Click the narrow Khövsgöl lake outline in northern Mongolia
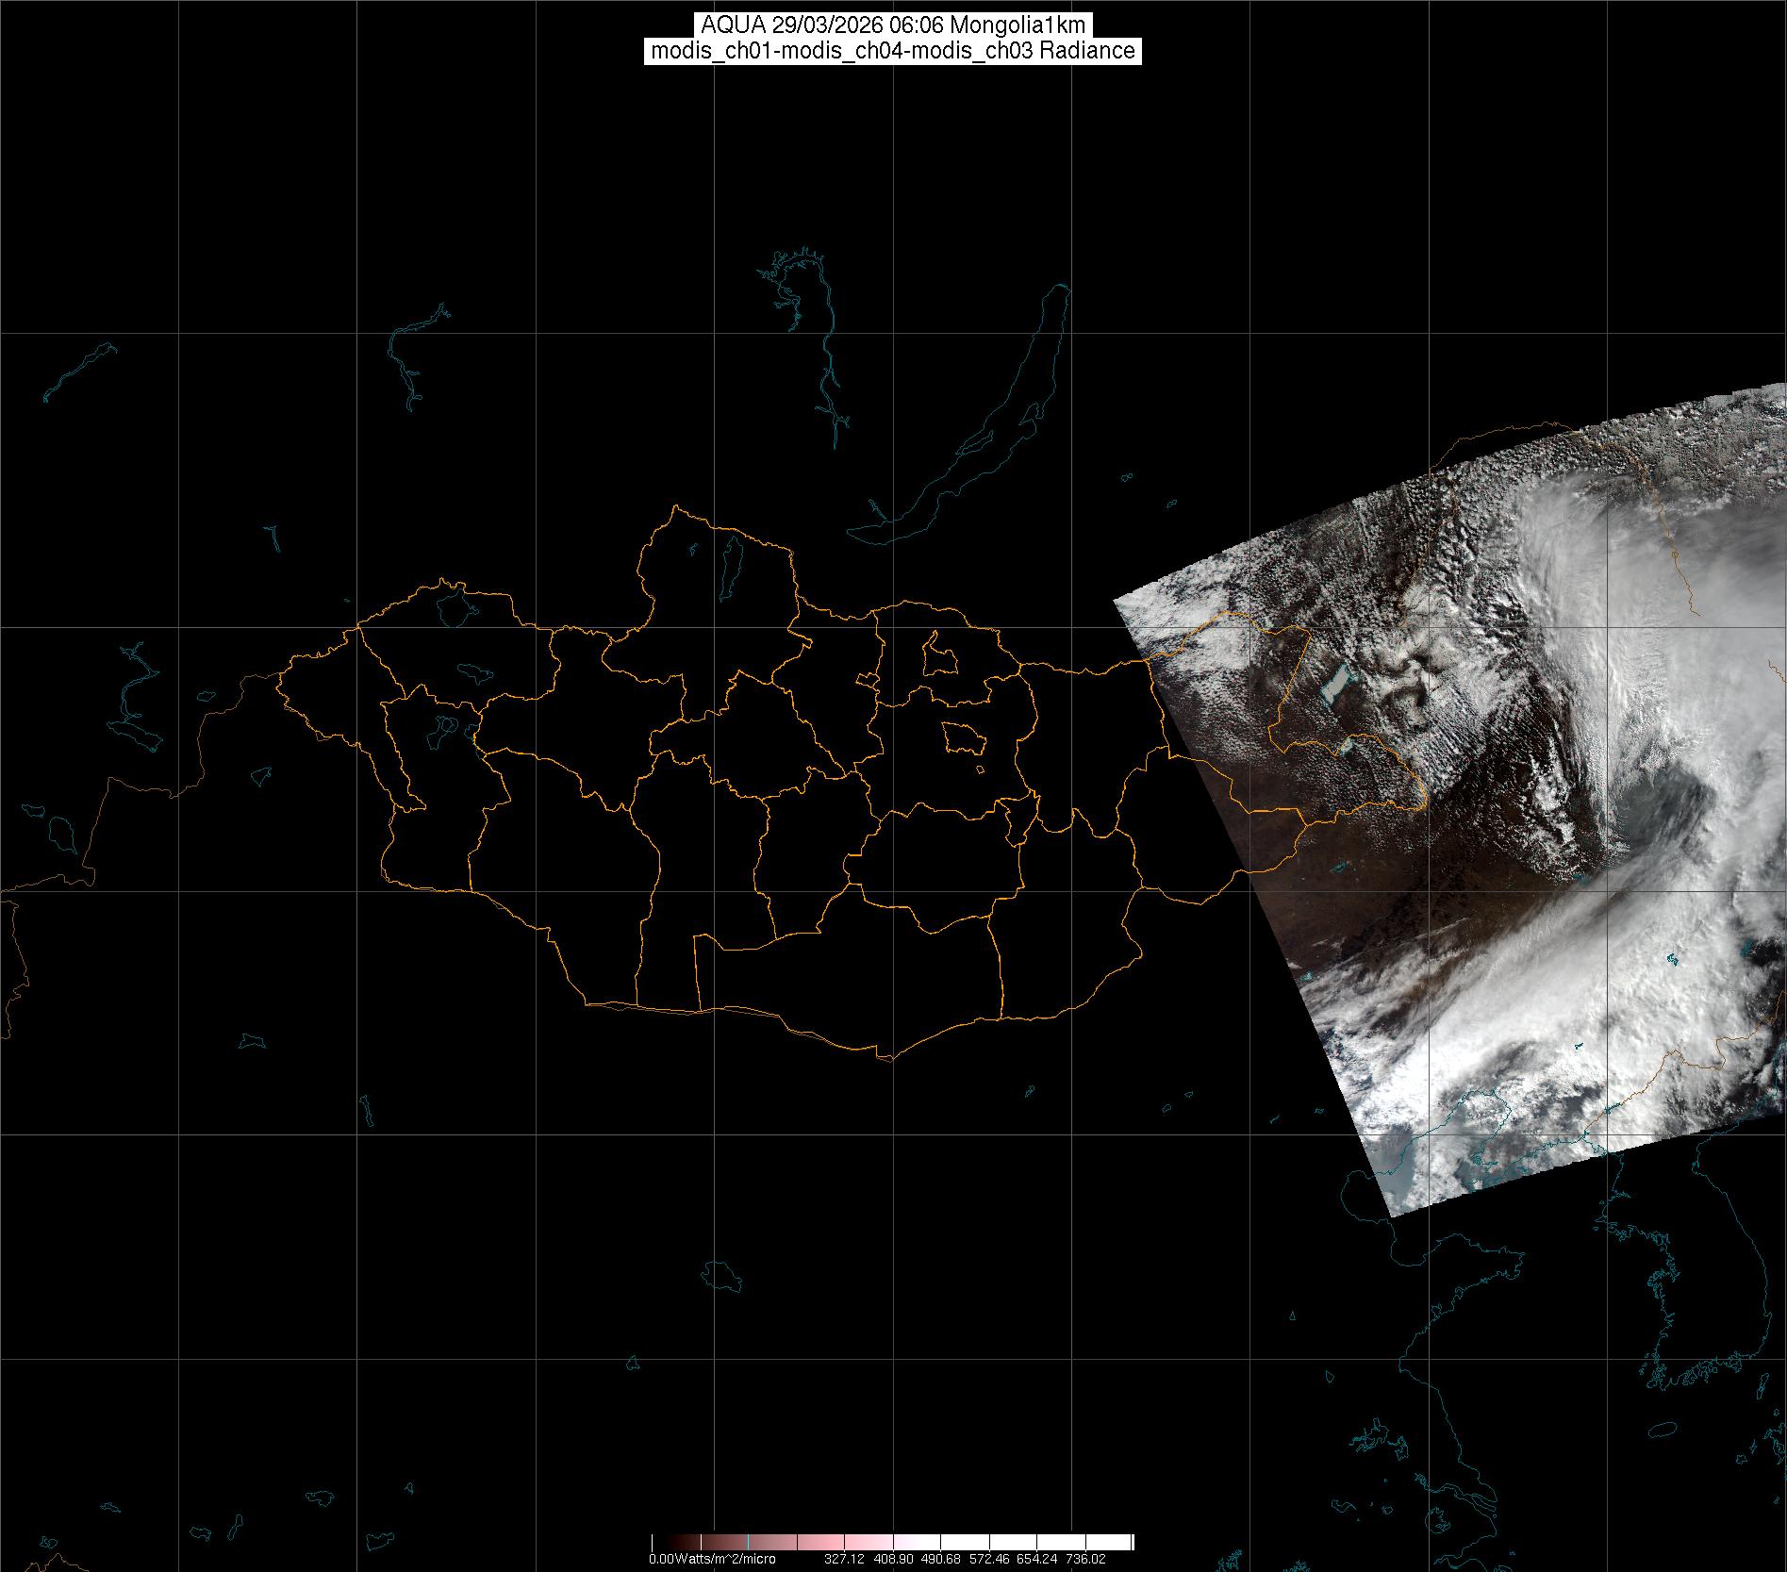The image size is (1787, 1572). click(x=730, y=561)
